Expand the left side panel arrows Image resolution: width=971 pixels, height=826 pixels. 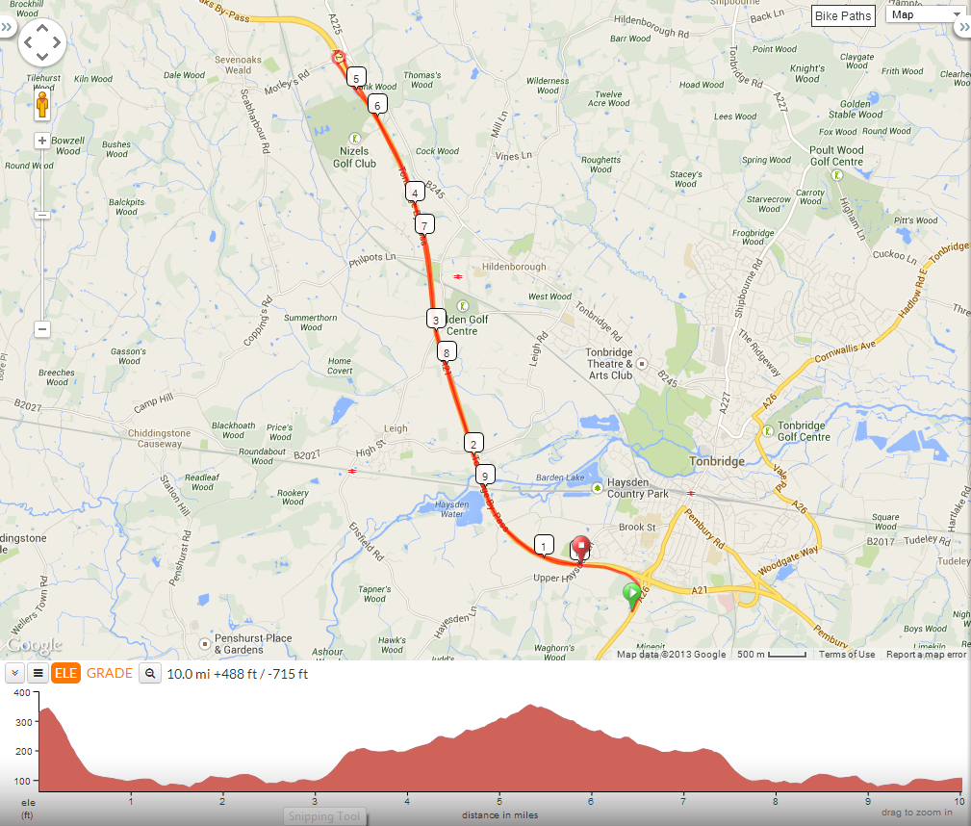point(6,27)
